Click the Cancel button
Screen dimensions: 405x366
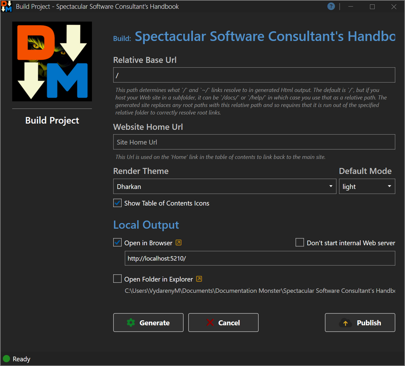(x=223, y=323)
